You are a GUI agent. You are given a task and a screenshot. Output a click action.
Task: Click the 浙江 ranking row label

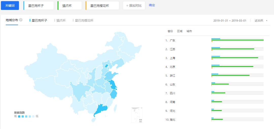173,76
